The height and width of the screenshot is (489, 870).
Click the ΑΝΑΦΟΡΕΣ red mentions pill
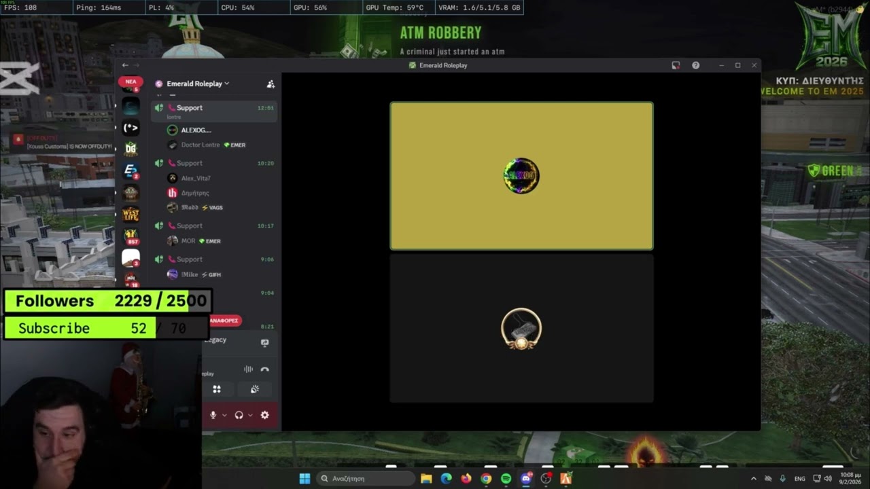tap(224, 321)
